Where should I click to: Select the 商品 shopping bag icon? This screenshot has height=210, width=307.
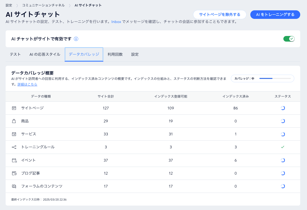pos(14,121)
